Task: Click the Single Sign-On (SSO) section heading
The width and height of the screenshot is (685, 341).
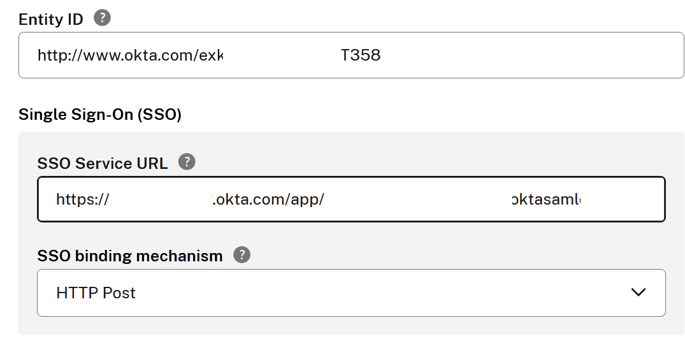Action: click(100, 115)
